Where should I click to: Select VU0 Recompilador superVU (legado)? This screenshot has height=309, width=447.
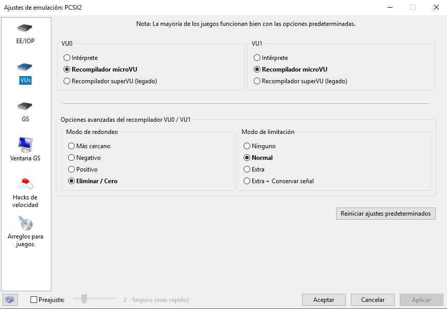pos(67,81)
